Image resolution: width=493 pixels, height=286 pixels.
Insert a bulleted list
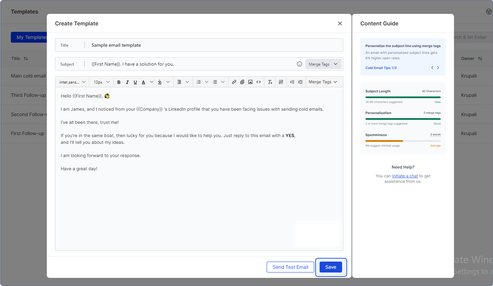pos(215,82)
